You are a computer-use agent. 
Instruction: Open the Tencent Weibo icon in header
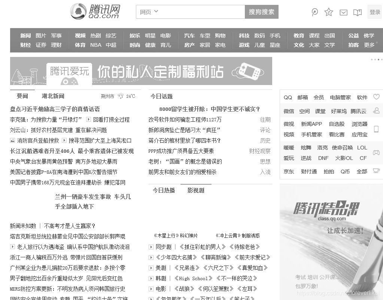pyautogui.click(x=314, y=12)
